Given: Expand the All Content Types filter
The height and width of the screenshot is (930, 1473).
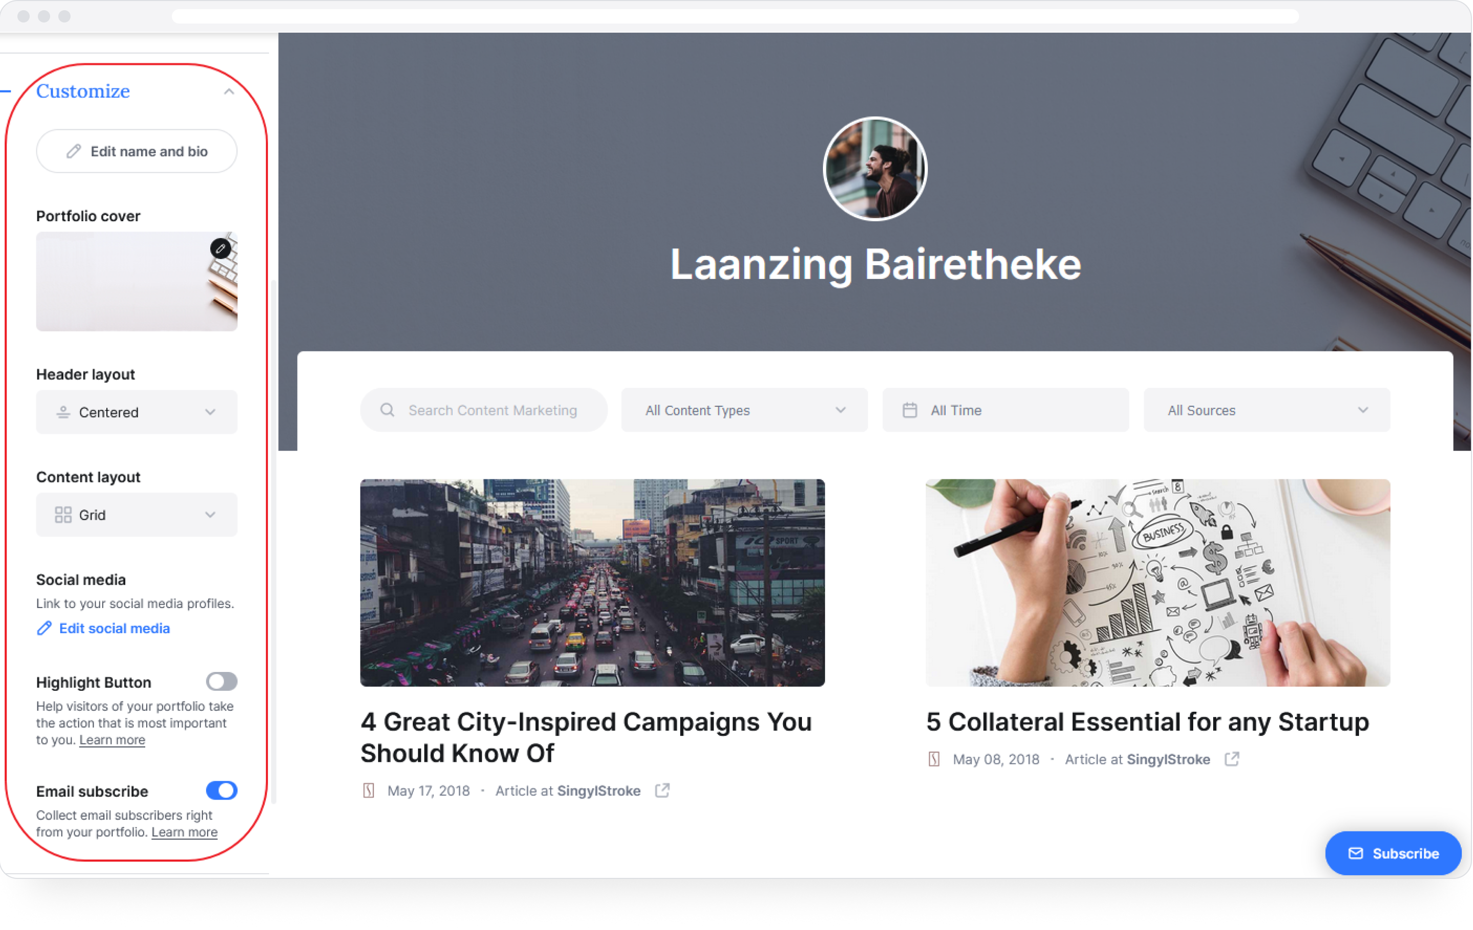Looking at the screenshot, I should (x=745, y=410).
